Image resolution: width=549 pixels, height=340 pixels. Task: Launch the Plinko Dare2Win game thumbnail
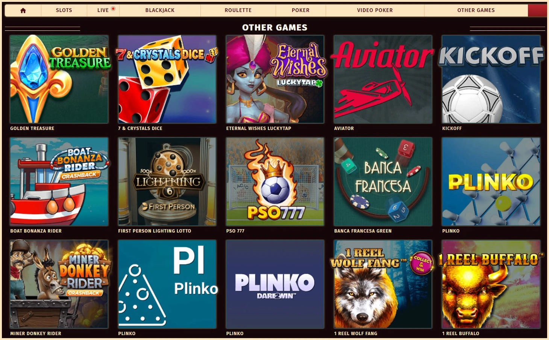point(275,284)
